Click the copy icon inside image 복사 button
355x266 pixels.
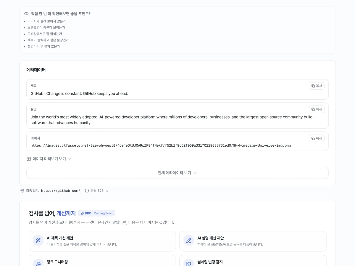[x=313, y=138]
